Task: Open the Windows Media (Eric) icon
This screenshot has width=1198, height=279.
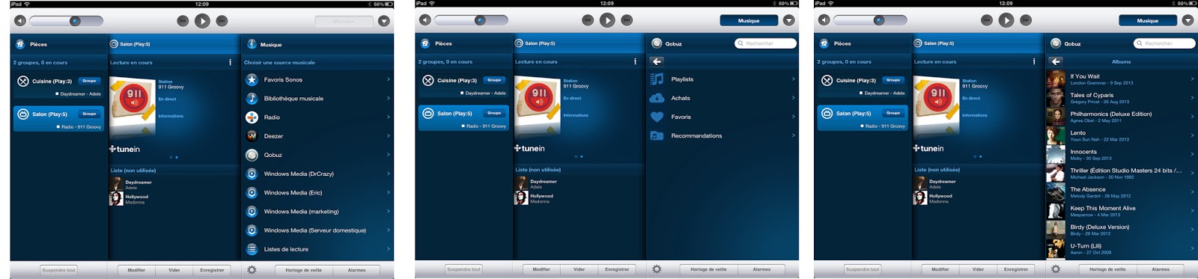Action: pyautogui.click(x=252, y=192)
